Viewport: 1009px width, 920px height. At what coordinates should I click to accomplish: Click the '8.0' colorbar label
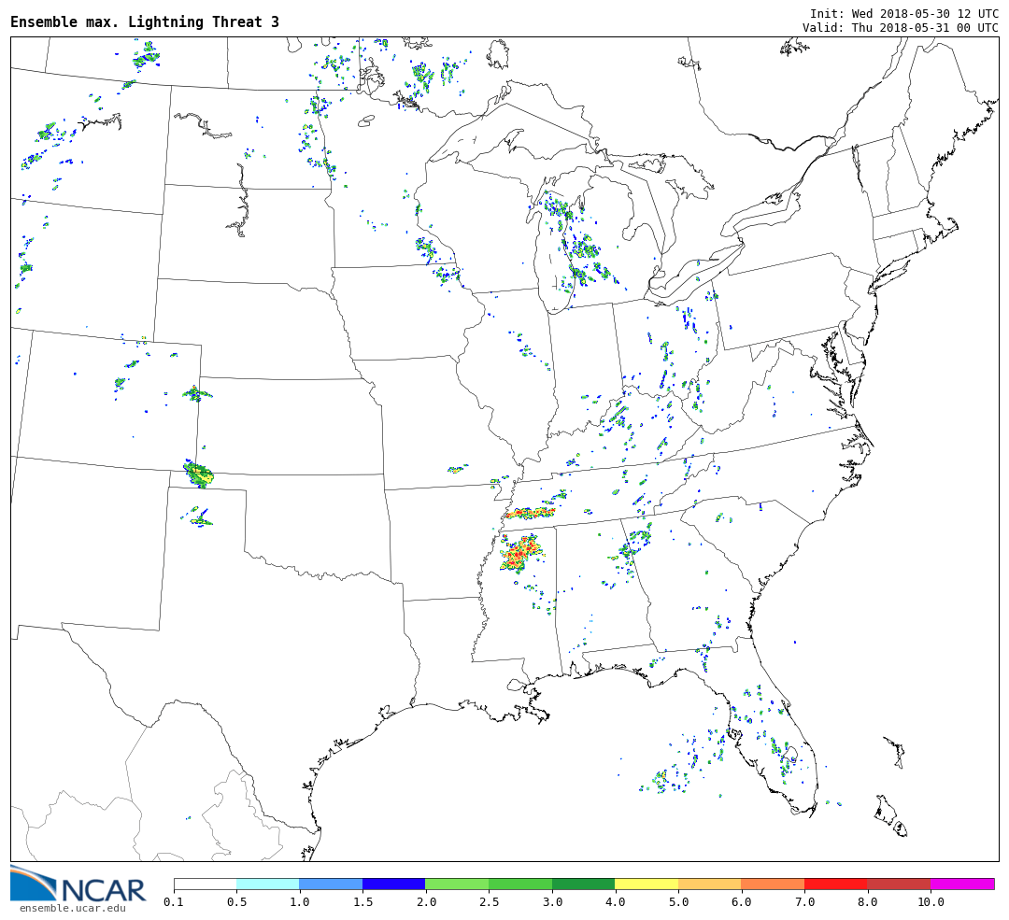pos(867,902)
